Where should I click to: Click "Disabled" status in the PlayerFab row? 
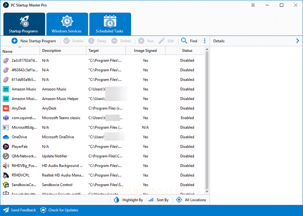coord(187,146)
